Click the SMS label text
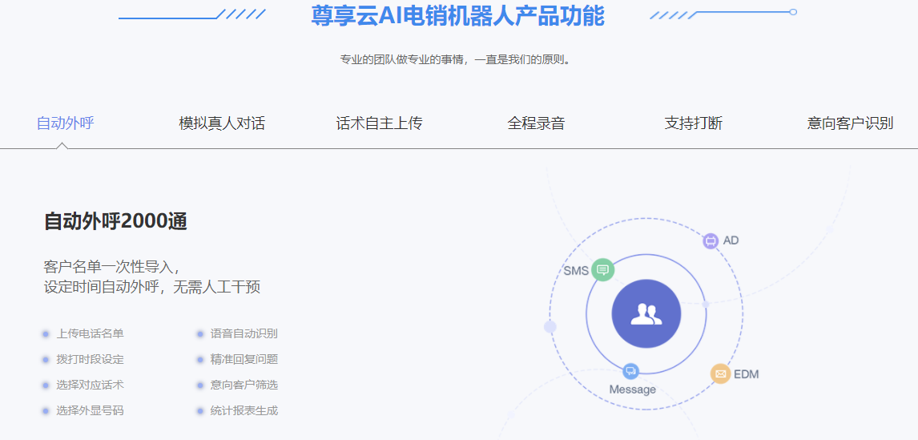 point(576,271)
